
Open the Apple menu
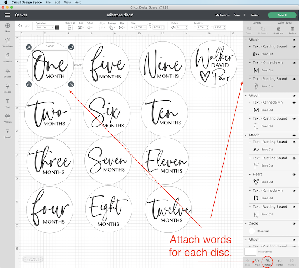tap(6, 2)
